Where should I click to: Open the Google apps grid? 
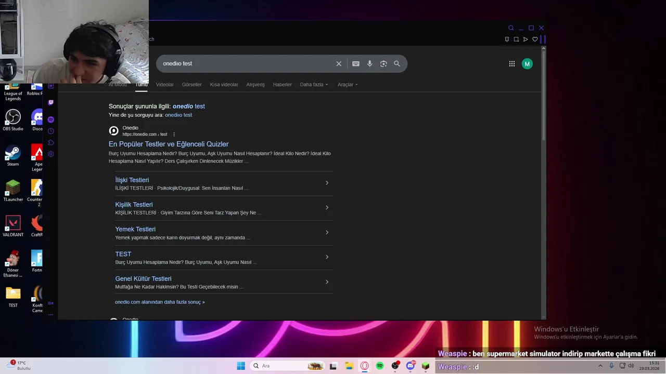click(x=512, y=63)
